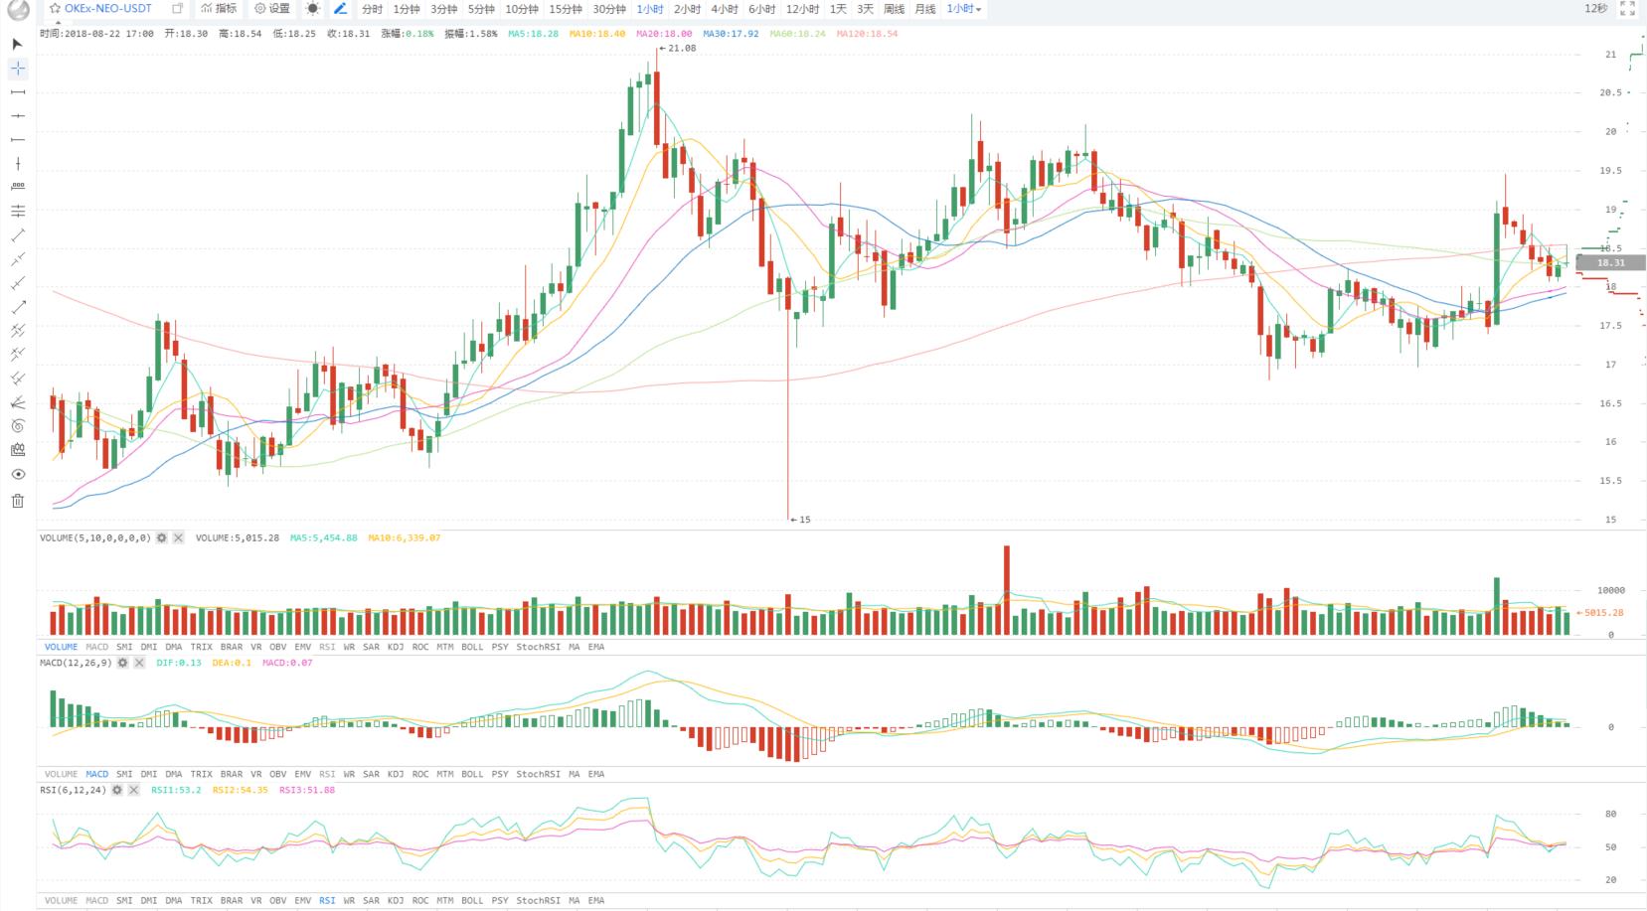Switch to 3分钟 interval

[x=444, y=9]
